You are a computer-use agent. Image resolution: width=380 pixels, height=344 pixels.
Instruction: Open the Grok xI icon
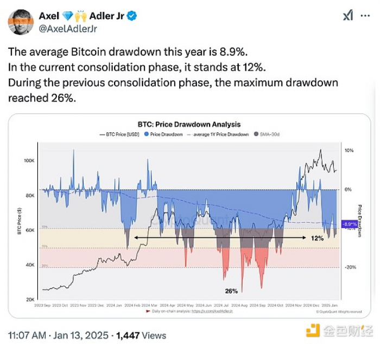[348, 16]
